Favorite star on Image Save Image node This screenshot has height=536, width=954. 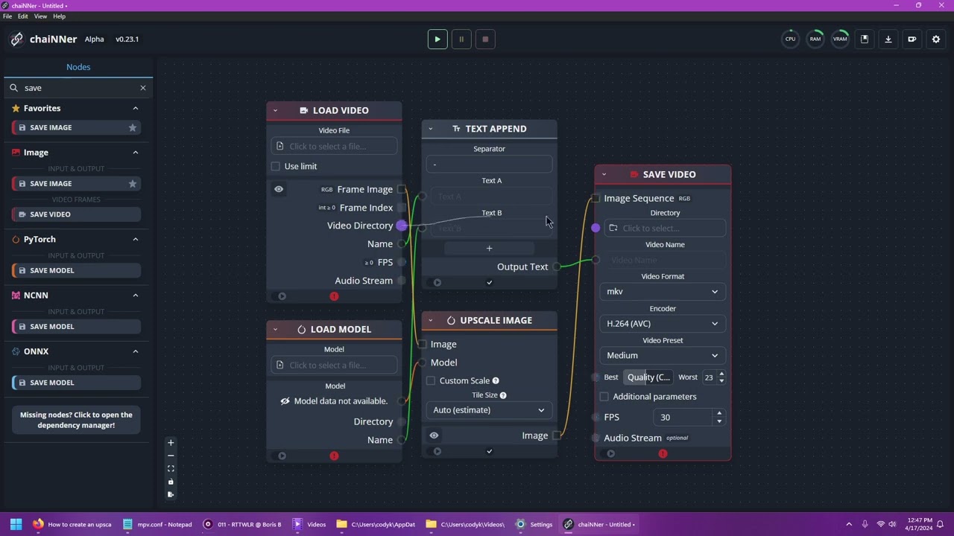pyautogui.click(x=133, y=183)
